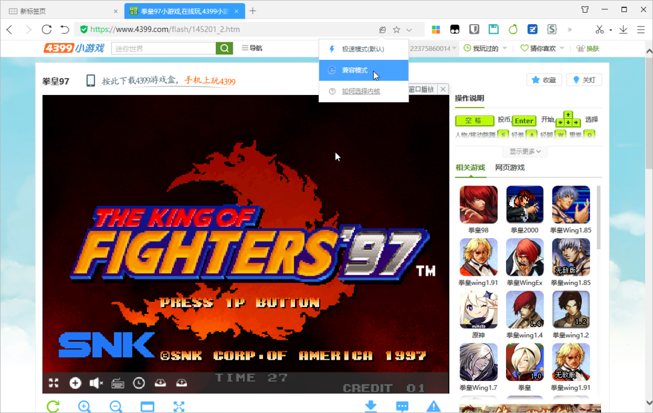653x413 pixels.
Task: Focus the 迷你世界 search box
Action: pos(164,48)
